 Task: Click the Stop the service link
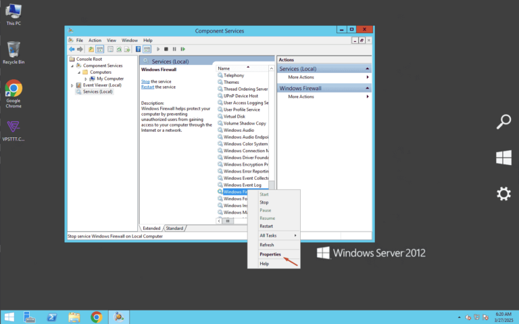[145, 81]
